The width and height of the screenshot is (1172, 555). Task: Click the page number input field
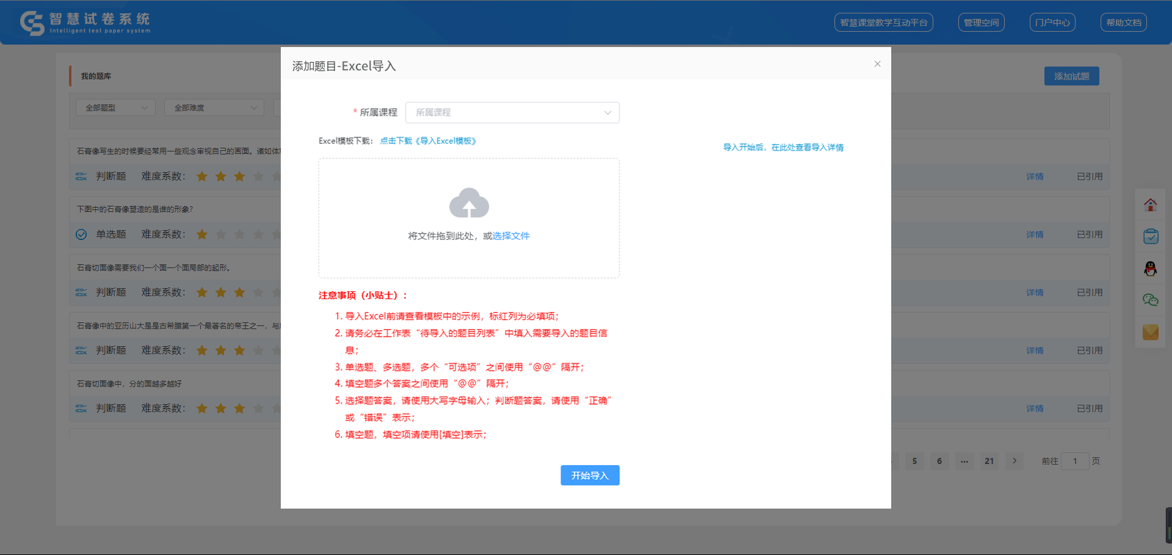[x=1075, y=461]
